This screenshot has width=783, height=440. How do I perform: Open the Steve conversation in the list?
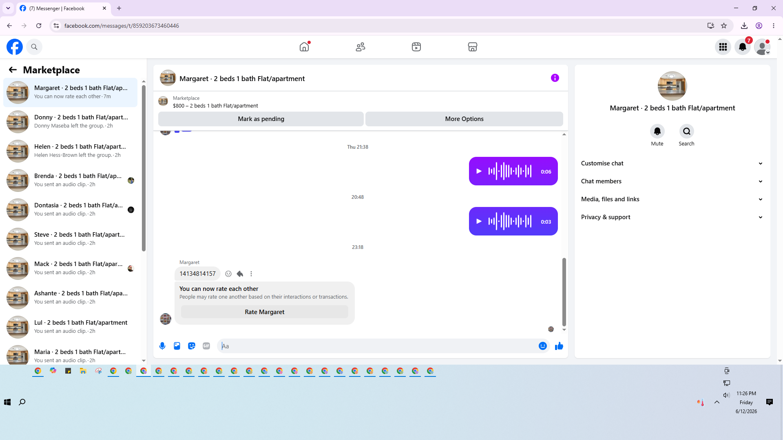tap(71, 239)
